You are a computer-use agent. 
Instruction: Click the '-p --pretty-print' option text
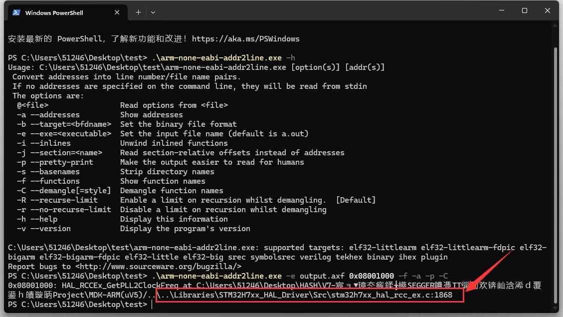pos(55,162)
